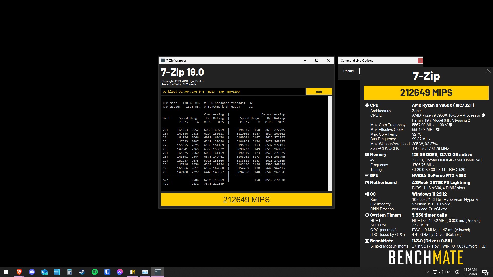The image size is (493, 277).
Task: Click 'HPET32, 14.32 MHz, 0.000 ms (Precise)' value
Action: (446, 221)
